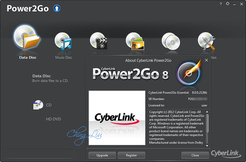Click the Data Disc heading text
The width and height of the screenshot is (246, 162).
pos(42,76)
